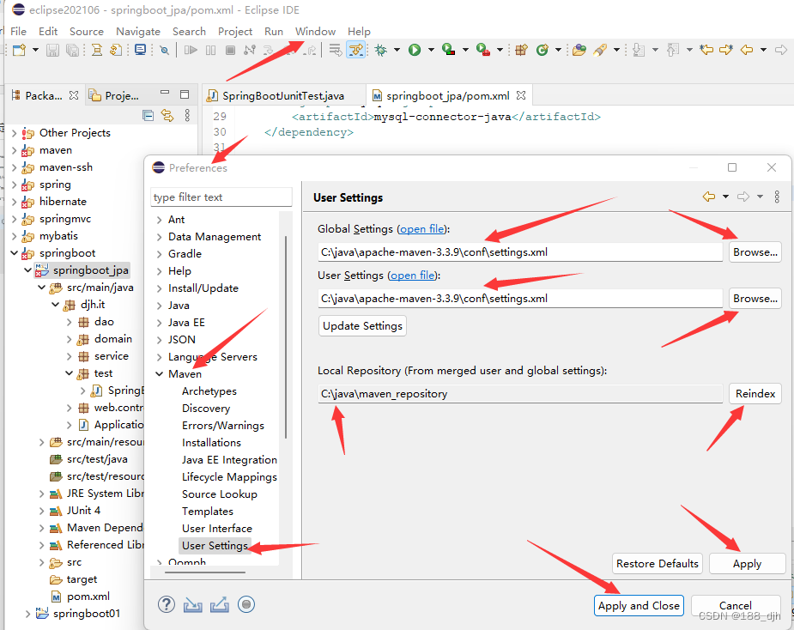Expand the hibernate working set
This screenshot has height=630, width=794.
15,202
